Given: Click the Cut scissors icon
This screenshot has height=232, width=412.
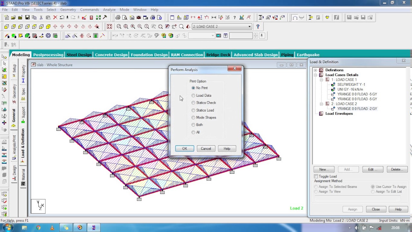Looking at the screenshot, I should point(41,17).
